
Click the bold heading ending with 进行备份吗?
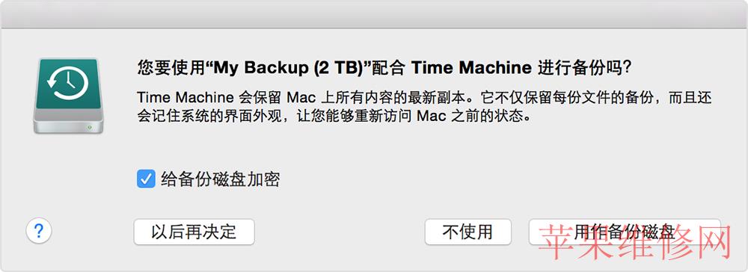[x=384, y=68]
